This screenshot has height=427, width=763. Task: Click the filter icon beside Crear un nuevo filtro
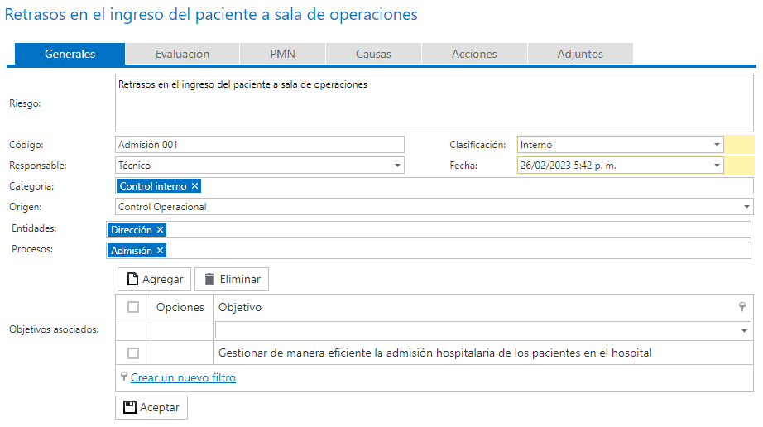[x=124, y=377]
